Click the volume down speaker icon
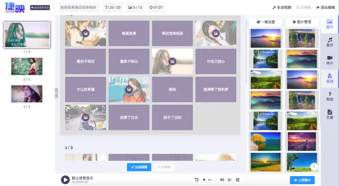Viewport: 339px width, 186px height. click(x=204, y=180)
